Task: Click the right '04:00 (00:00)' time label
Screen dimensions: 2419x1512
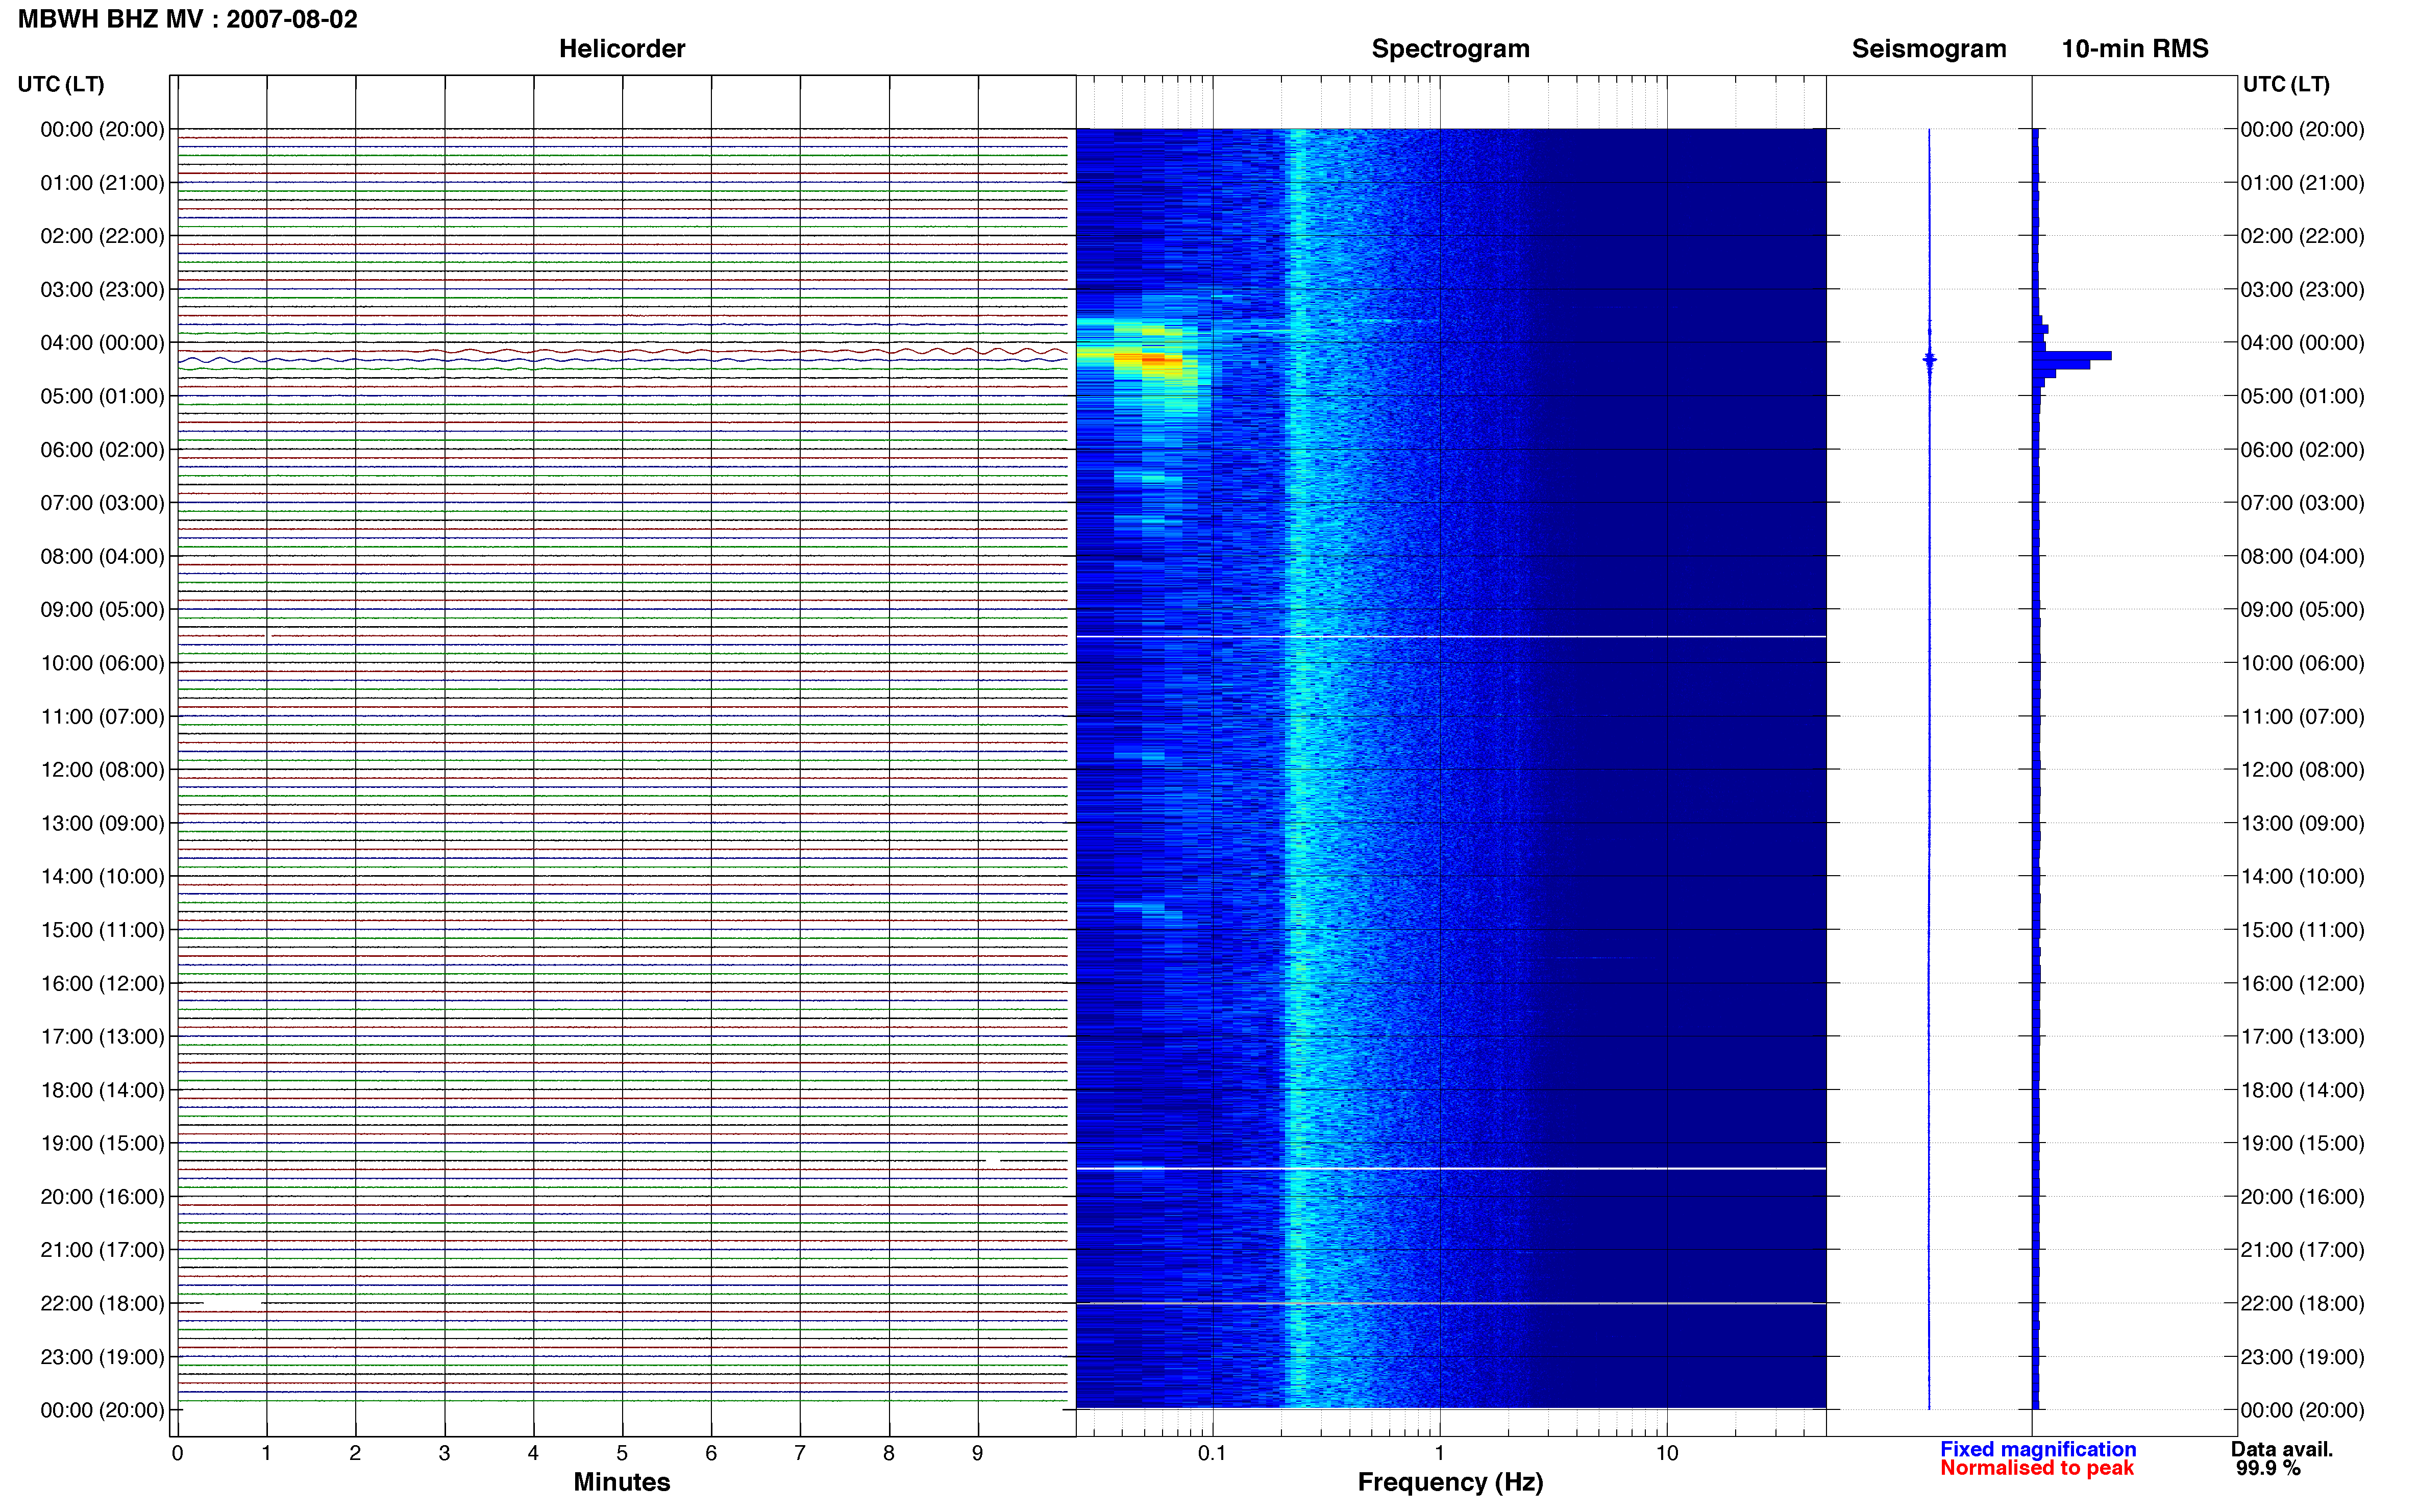Action: click(2302, 343)
